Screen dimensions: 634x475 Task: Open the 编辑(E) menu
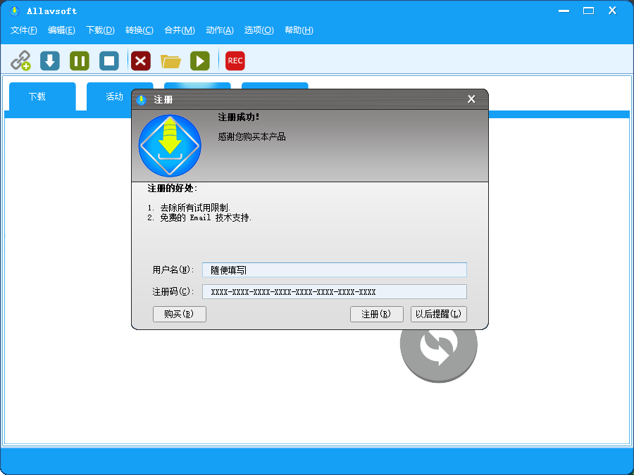[x=61, y=30]
